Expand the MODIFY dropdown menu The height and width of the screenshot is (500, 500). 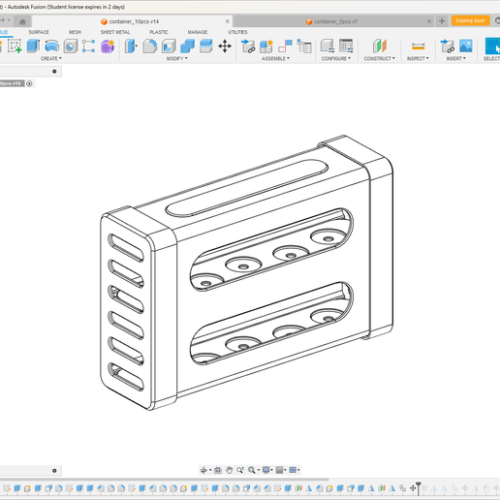coord(176,58)
